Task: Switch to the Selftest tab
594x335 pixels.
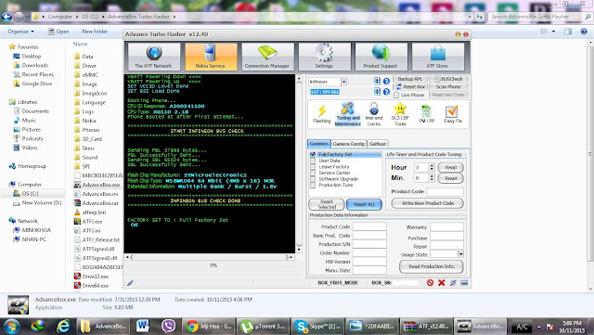Action: click(x=378, y=144)
